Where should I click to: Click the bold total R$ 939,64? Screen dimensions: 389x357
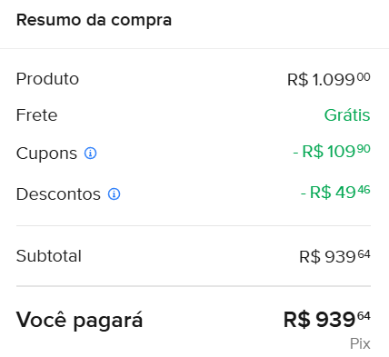327,320
